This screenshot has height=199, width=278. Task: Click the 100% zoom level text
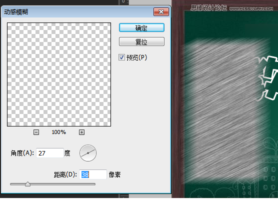[58, 132]
